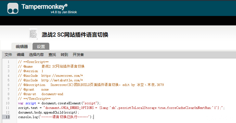
Task: Open the 设置 tab
Action: coord(41,46)
